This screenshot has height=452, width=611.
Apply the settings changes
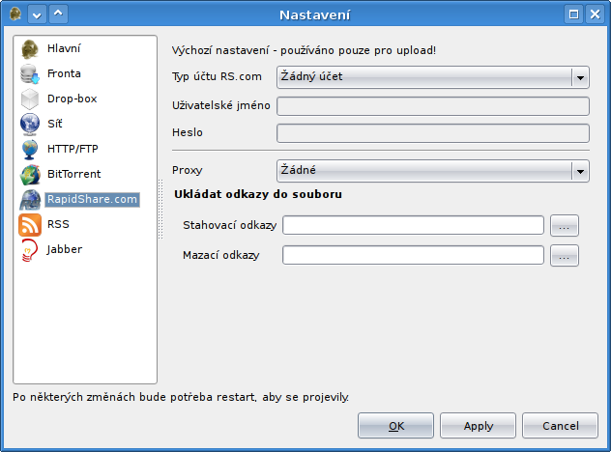tap(478, 426)
